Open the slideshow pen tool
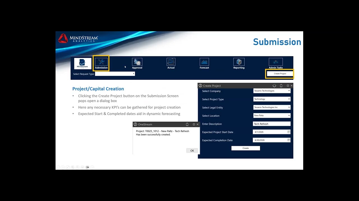This screenshot has height=201, width=359. pos(68,167)
